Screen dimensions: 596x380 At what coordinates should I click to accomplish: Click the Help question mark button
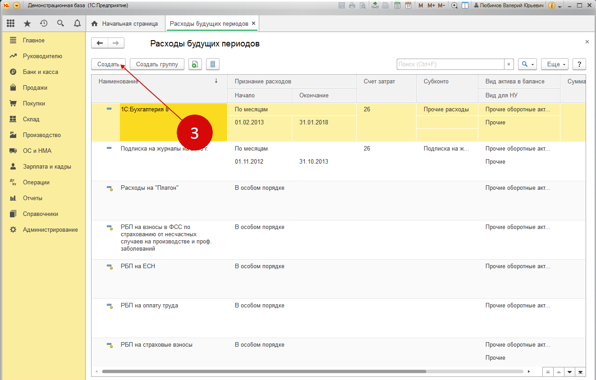(579, 64)
